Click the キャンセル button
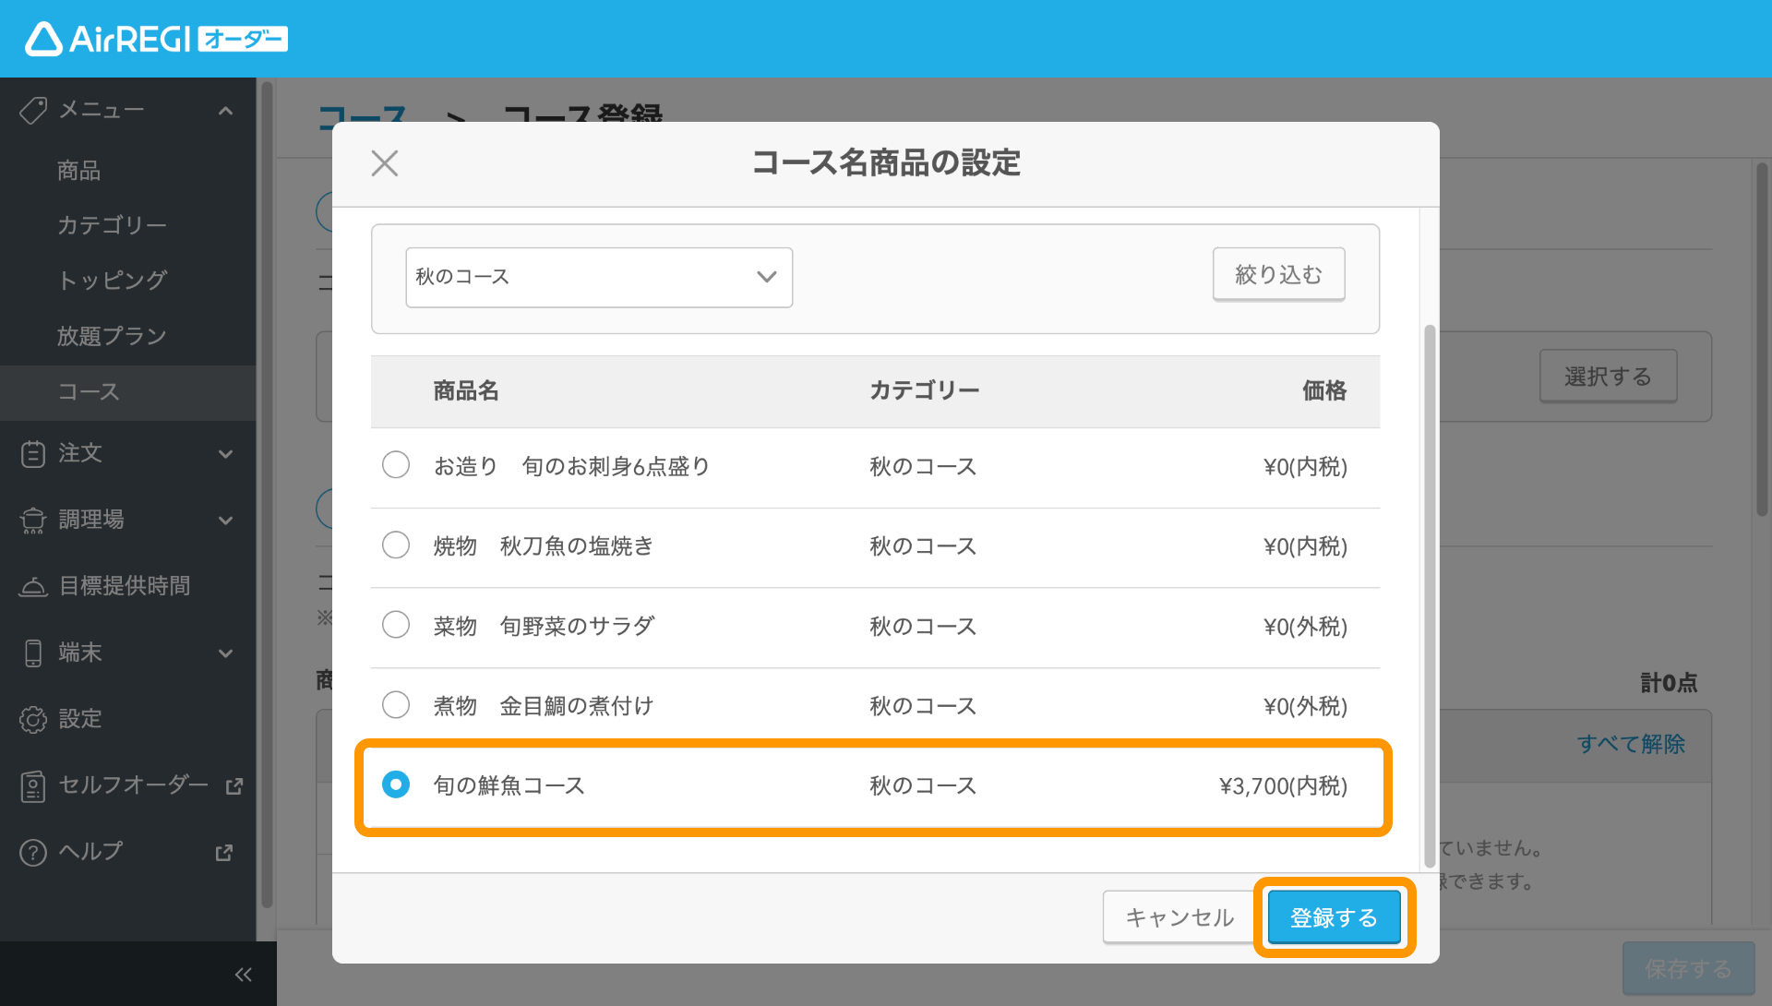The height and width of the screenshot is (1006, 1772). [1179, 917]
